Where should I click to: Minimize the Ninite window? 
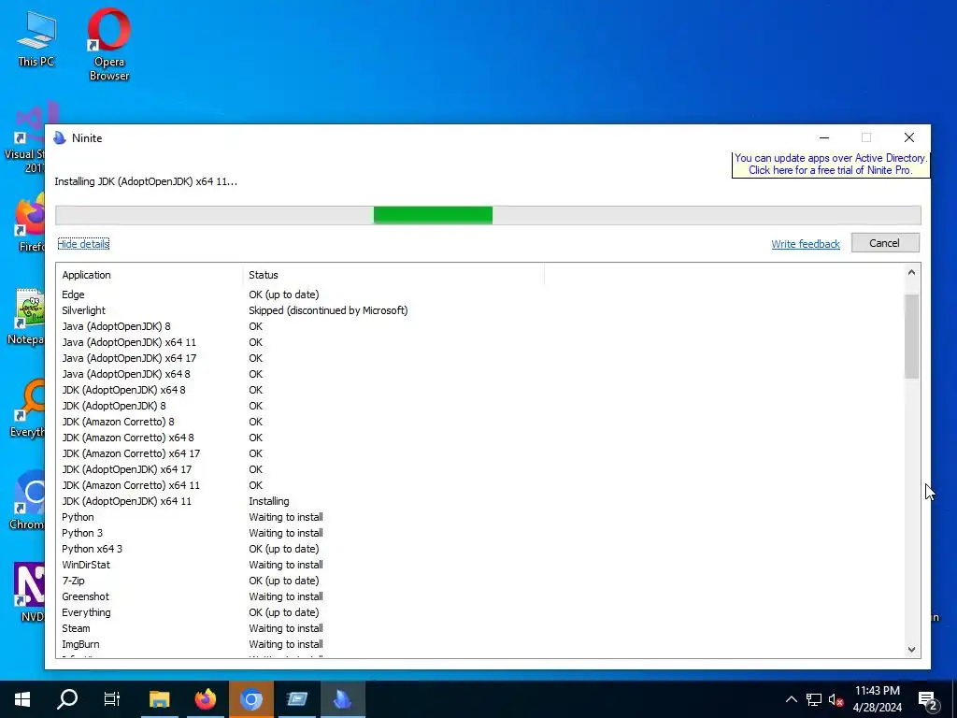click(x=824, y=138)
